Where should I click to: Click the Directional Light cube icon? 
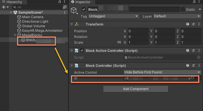click(19, 22)
